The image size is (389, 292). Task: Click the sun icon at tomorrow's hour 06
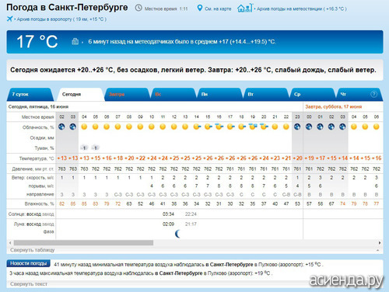click(x=377, y=127)
